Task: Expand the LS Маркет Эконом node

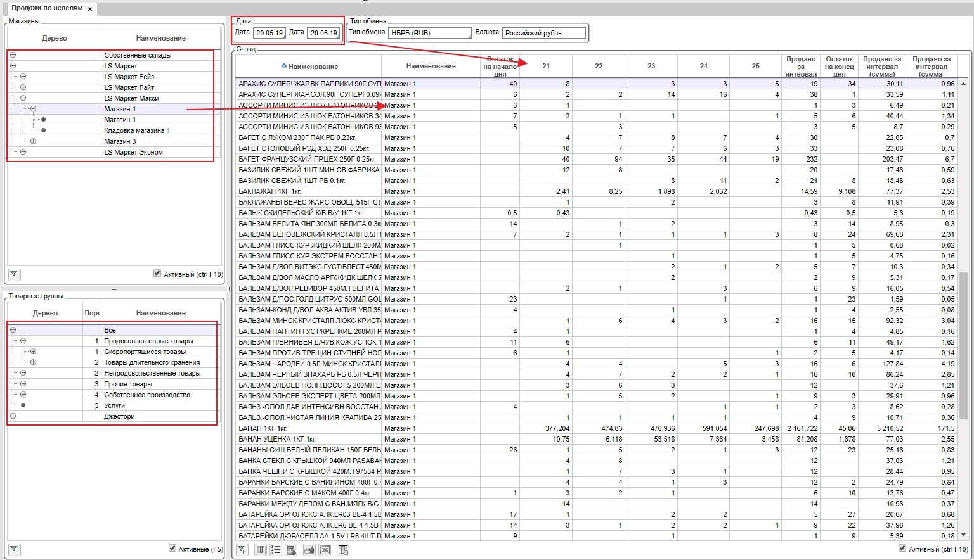Action: click(23, 152)
